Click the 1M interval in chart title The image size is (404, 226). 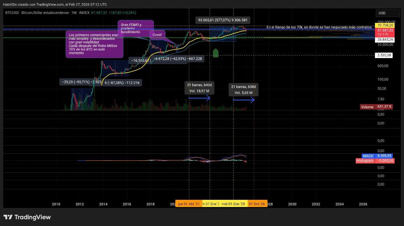coord(74,13)
